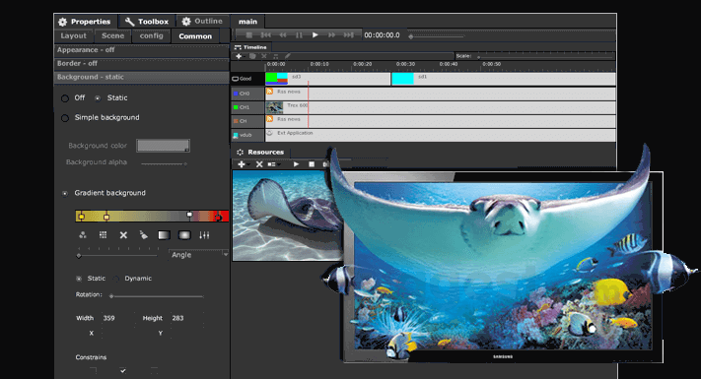Delete gradient stop with the X icon
Screen dimensions: 701x379
(123, 235)
